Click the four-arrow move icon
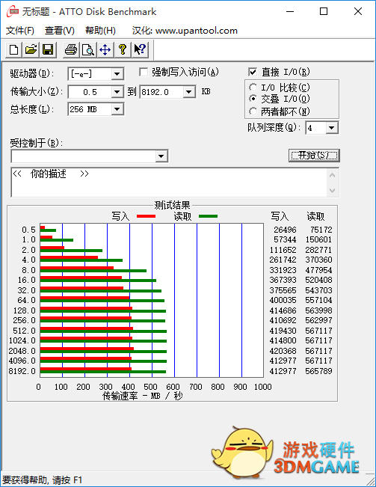 (x=105, y=49)
